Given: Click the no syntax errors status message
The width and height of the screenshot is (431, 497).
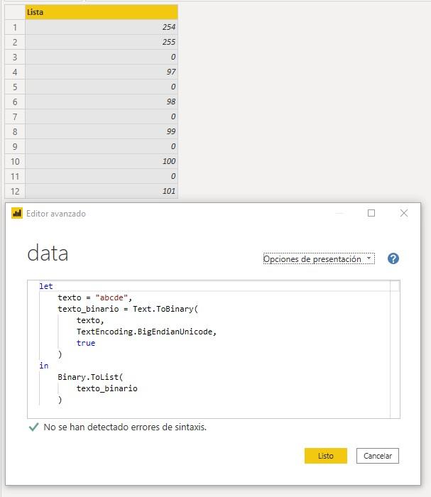Looking at the screenshot, I should pyautogui.click(x=125, y=427).
